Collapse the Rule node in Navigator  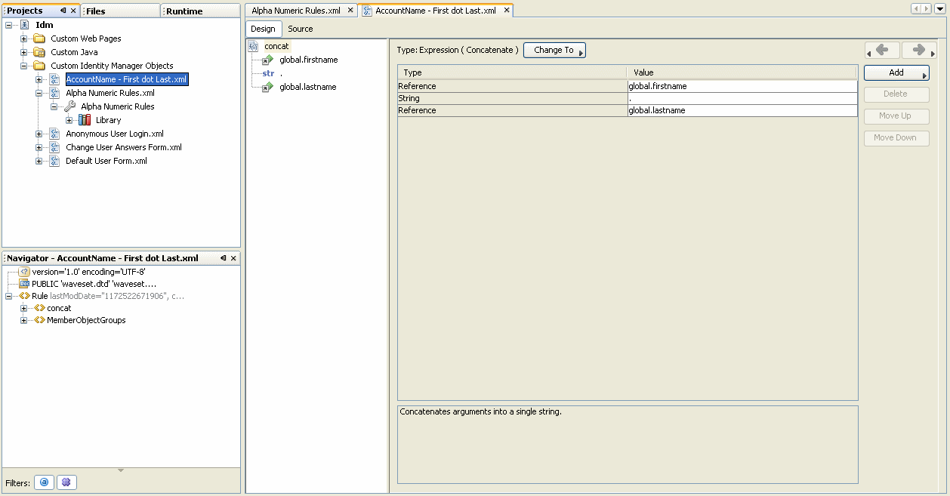9,296
